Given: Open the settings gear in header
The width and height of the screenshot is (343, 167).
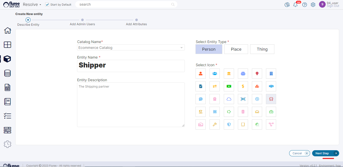Looking at the screenshot, I should click(313, 5).
